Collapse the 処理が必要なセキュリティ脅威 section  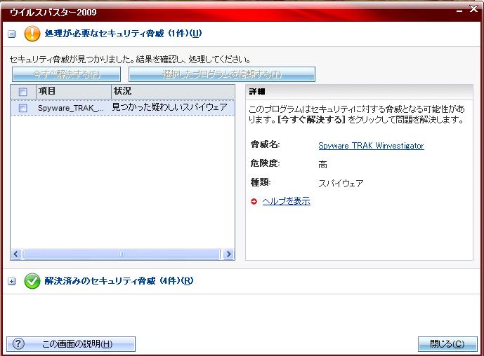coord(11,34)
